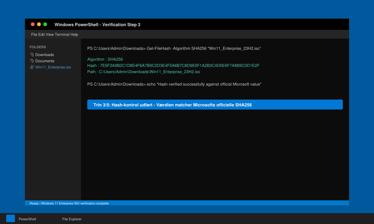The width and height of the screenshot is (374, 224).
Task: Select Documents in the folders list
Action: tap(45, 61)
